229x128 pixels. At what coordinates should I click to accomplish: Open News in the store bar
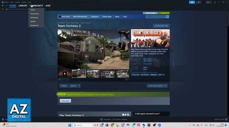pyautogui.click(x=117, y=17)
